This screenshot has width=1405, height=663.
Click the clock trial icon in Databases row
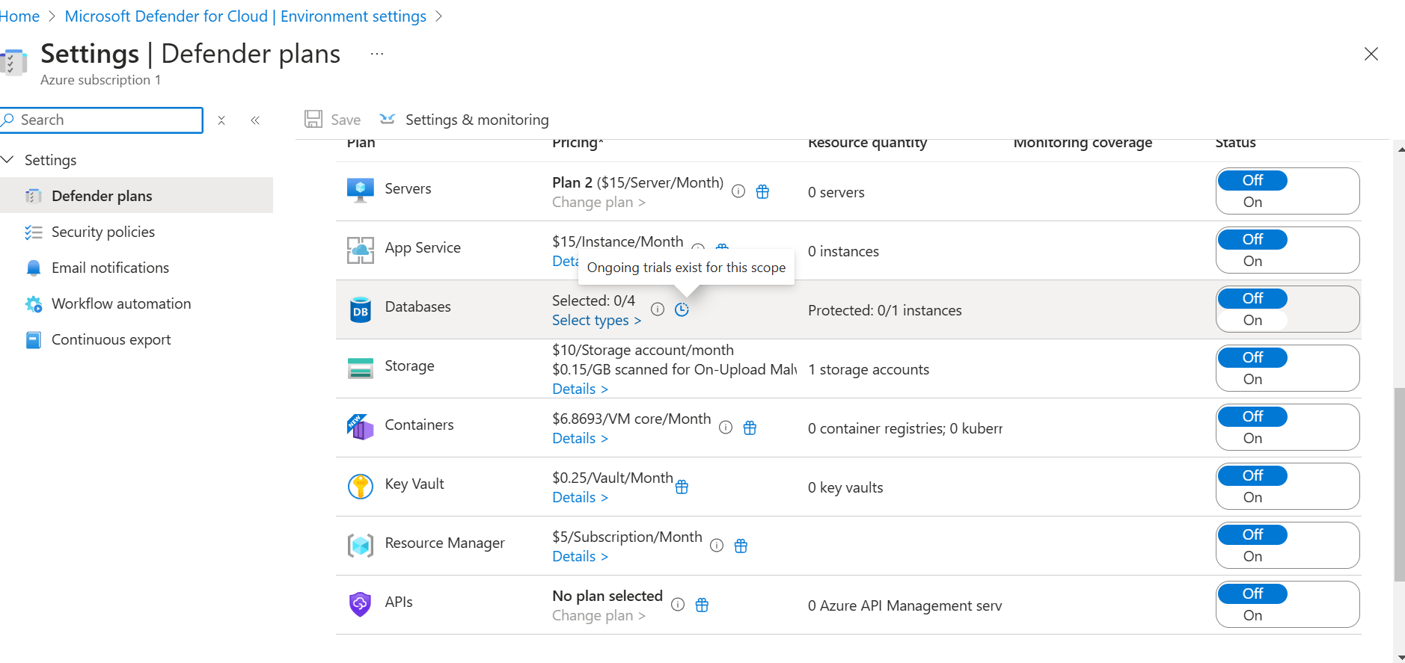[x=682, y=309]
